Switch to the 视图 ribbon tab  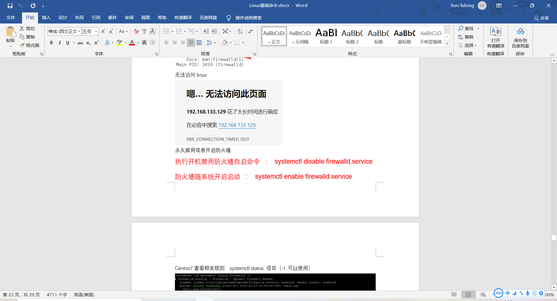click(x=145, y=18)
